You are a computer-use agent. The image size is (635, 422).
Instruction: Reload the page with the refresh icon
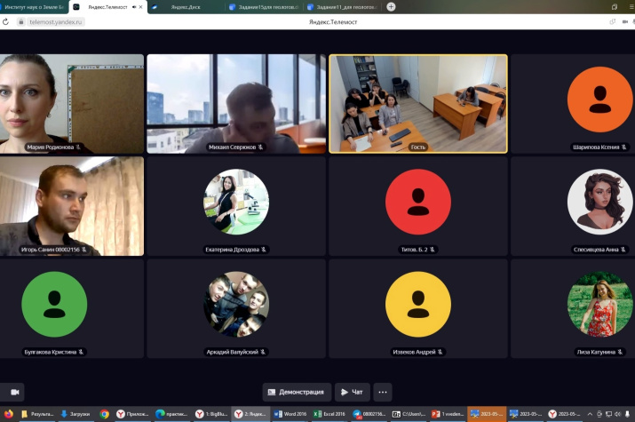[x=6, y=21]
